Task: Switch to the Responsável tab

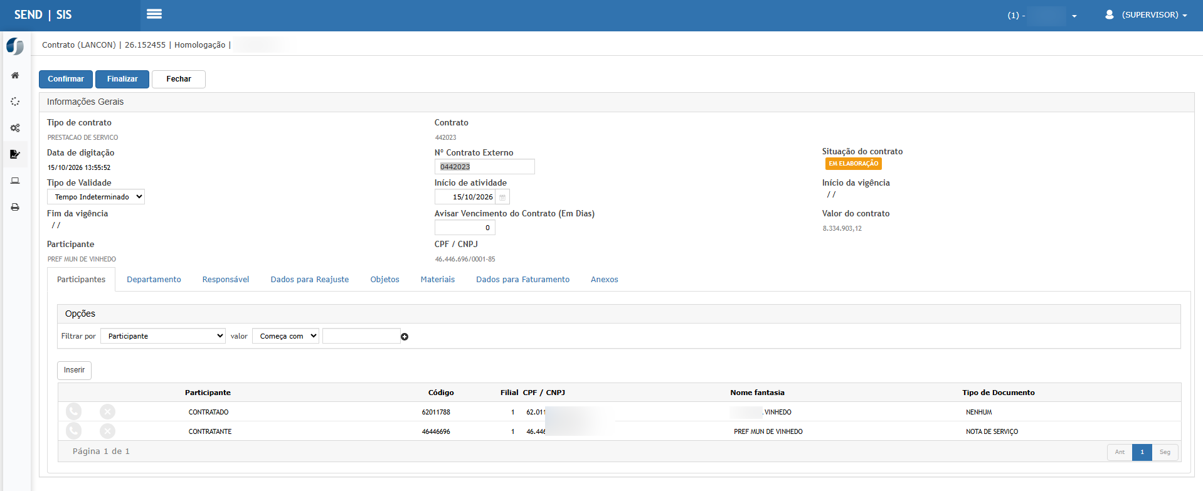Action: click(226, 280)
